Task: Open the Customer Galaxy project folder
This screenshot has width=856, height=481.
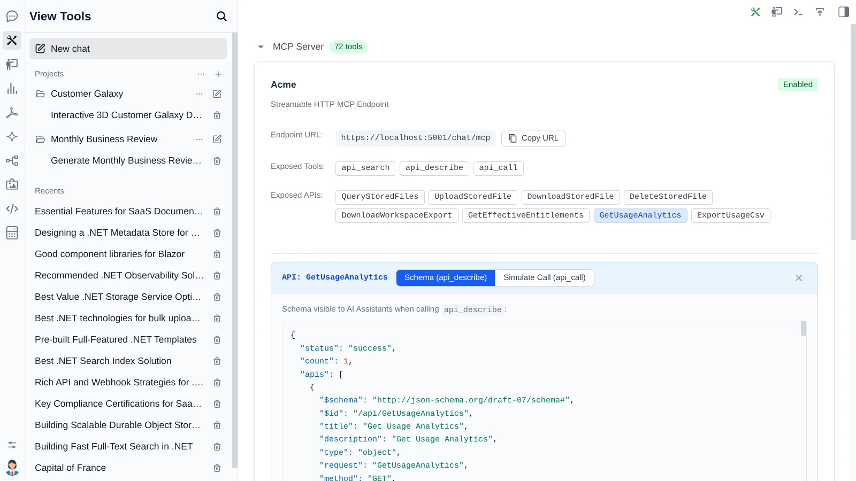Action: [87, 94]
